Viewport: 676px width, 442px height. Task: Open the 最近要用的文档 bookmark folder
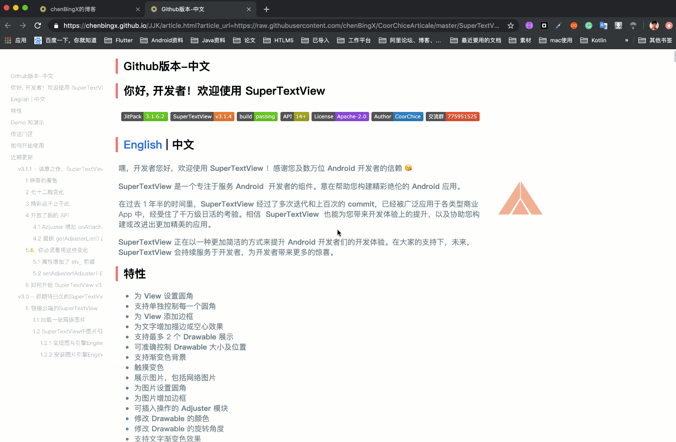(x=476, y=40)
